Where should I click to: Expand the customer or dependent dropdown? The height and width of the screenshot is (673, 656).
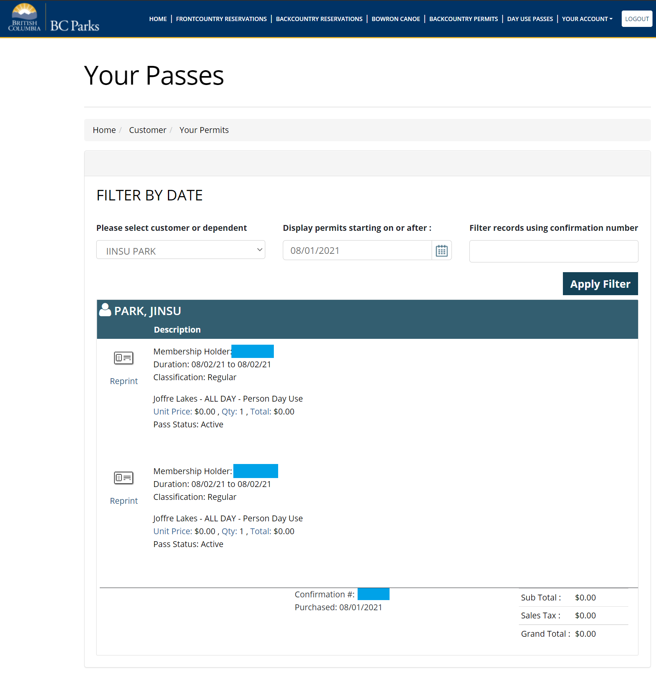click(x=180, y=250)
